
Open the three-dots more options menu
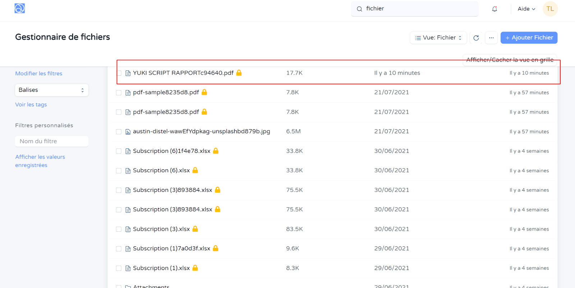[x=491, y=38]
